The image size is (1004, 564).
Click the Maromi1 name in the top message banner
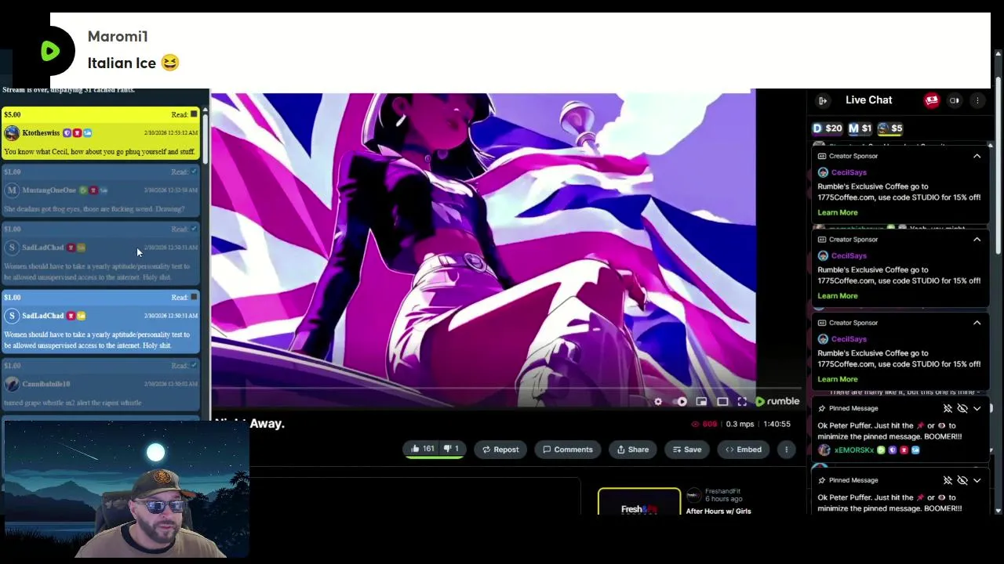click(118, 37)
